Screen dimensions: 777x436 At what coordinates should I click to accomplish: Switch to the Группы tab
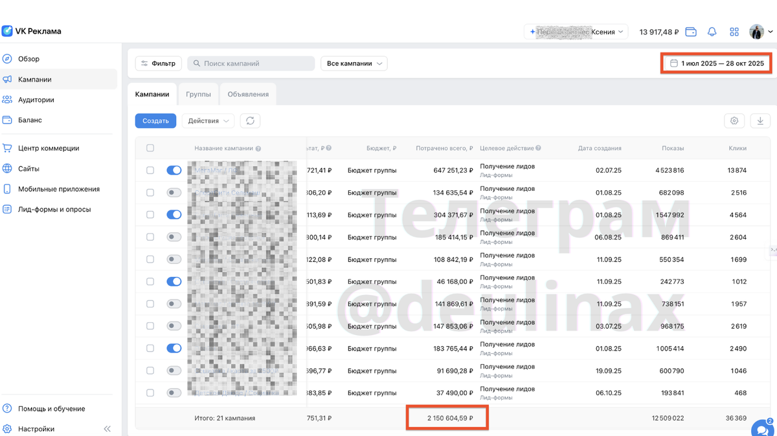(x=198, y=94)
